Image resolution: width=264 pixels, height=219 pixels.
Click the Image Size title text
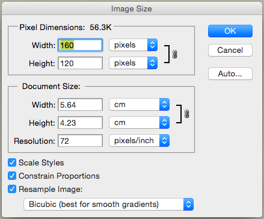point(132,9)
